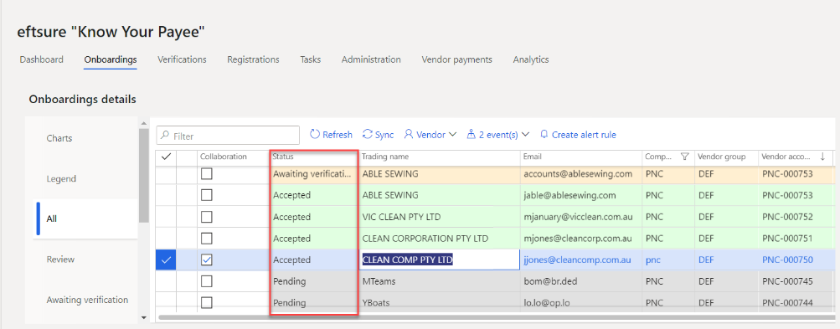Click the Status column header
The height and width of the screenshot is (329, 840).
283,157
